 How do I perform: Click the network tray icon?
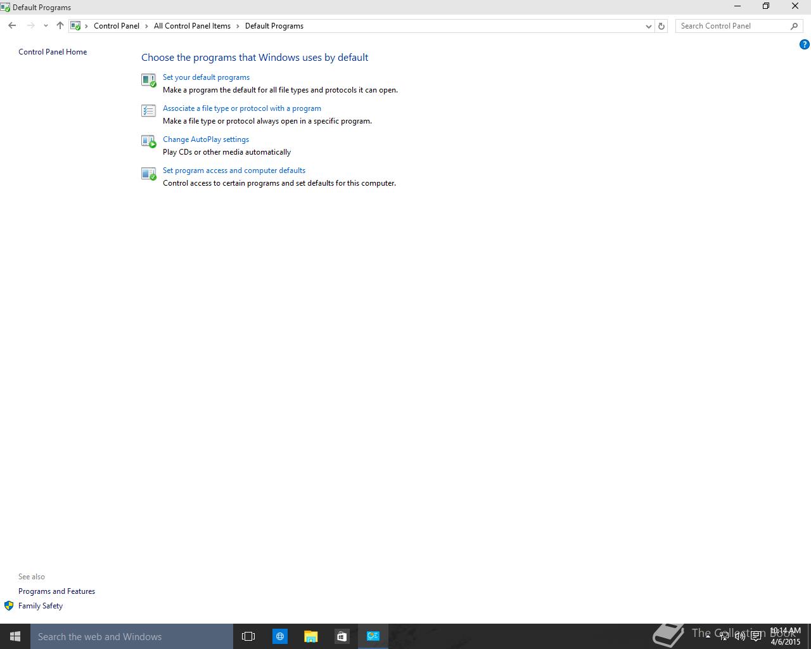[x=724, y=636]
